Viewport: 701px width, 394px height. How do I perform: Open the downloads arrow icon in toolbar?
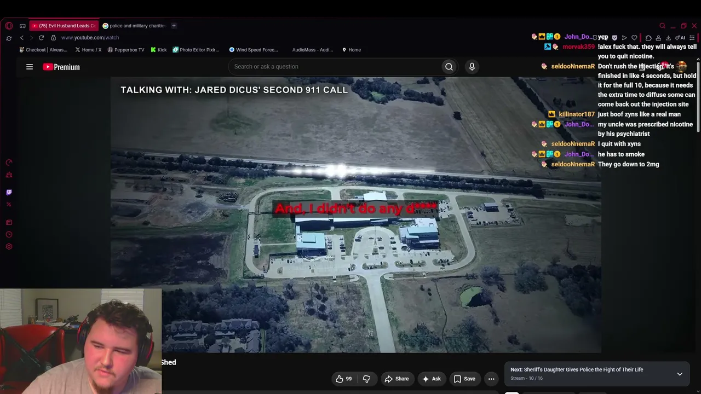[668, 38]
